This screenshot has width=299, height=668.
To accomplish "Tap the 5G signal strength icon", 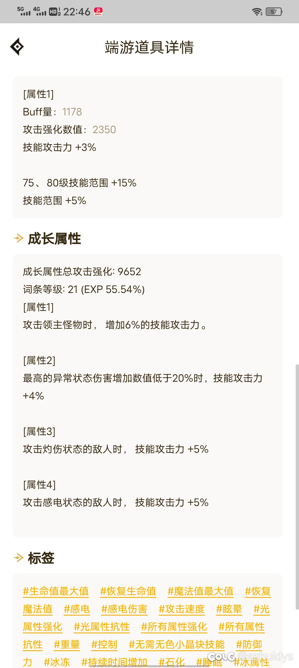I will (24, 11).
